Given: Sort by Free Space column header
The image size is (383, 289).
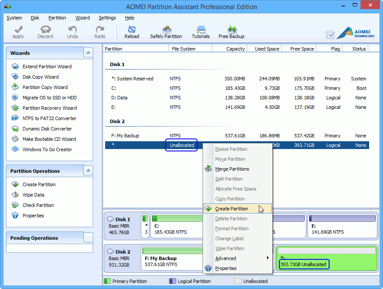Looking at the screenshot, I should 299,48.
